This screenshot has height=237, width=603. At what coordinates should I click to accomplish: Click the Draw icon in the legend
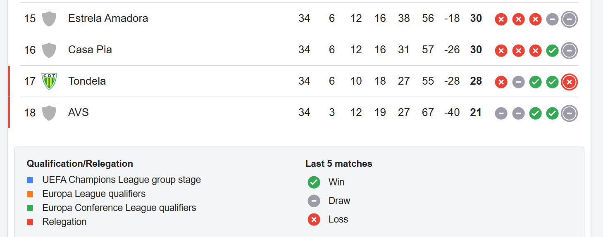(x=314, y=201)
